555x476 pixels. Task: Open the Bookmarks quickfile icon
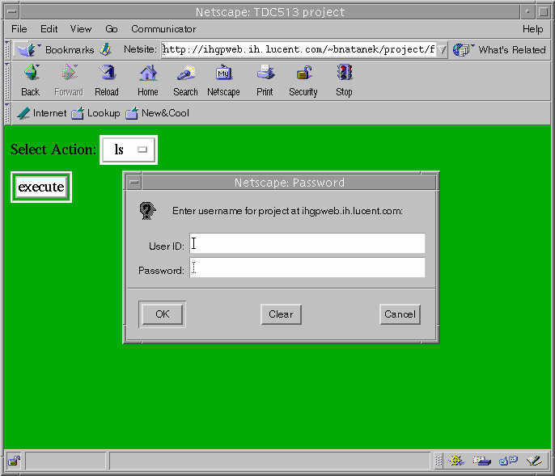[29, 49]
